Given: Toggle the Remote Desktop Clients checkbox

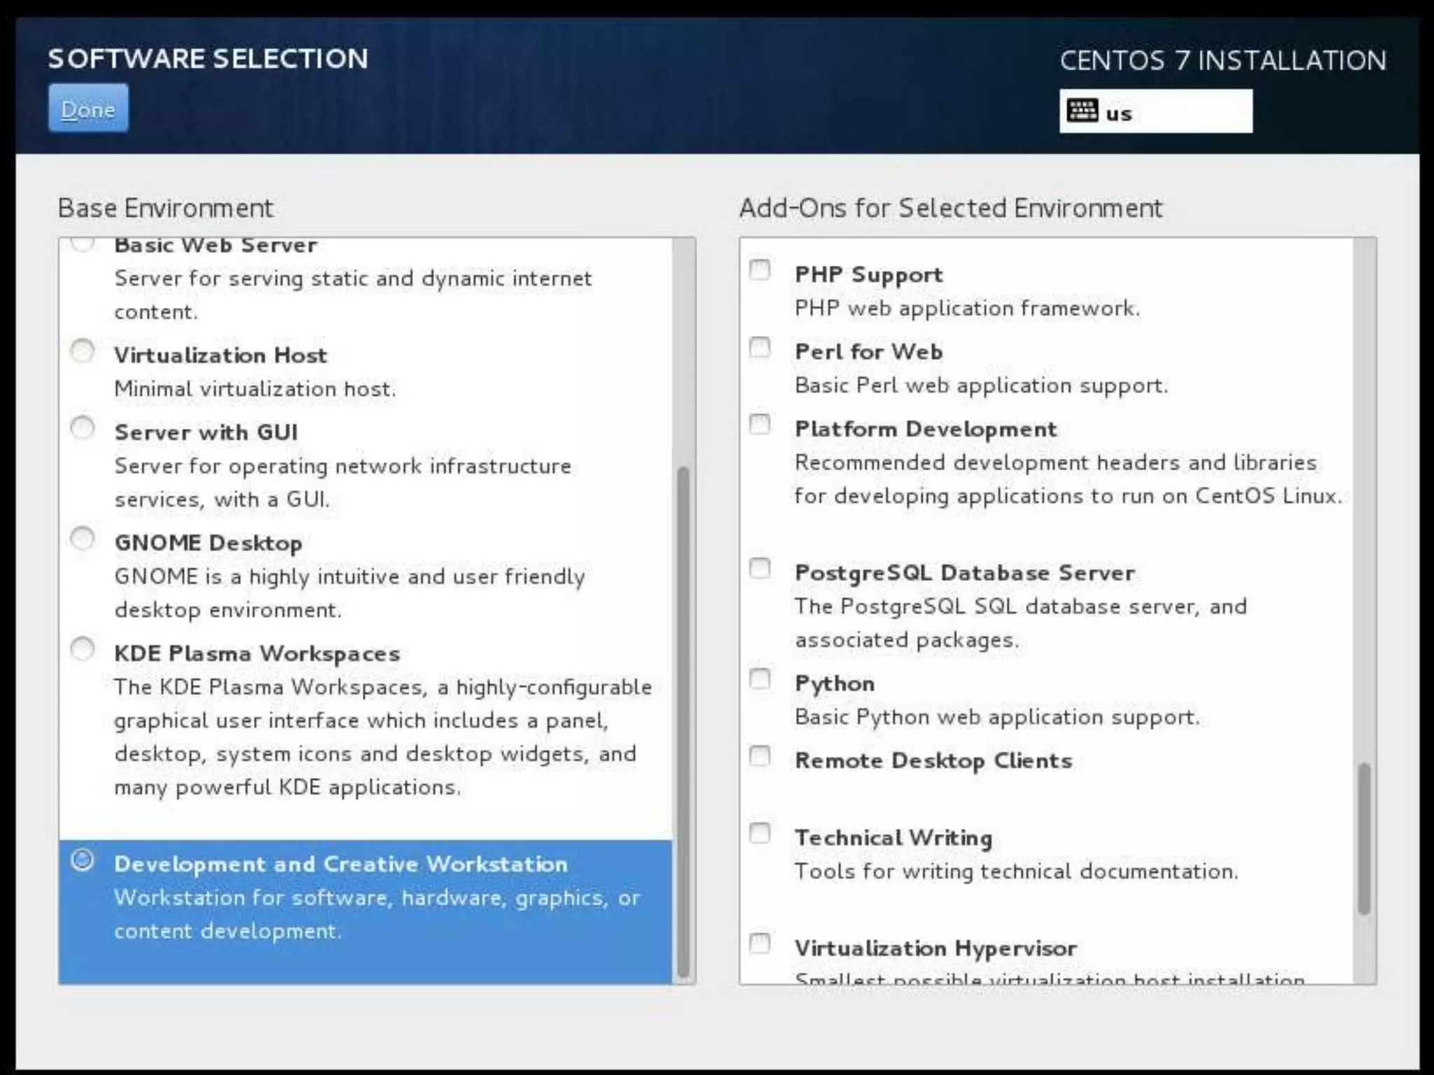Looking at the screenshot, I should pos(760,757).
